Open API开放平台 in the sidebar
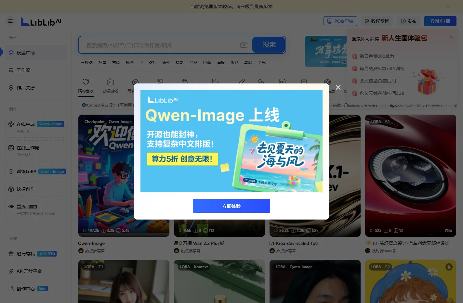Viewport: 463px width, 303px height. (36, 271)
